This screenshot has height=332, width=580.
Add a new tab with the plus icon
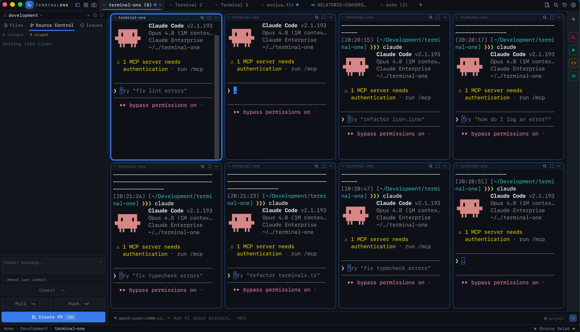coord(420,5)
